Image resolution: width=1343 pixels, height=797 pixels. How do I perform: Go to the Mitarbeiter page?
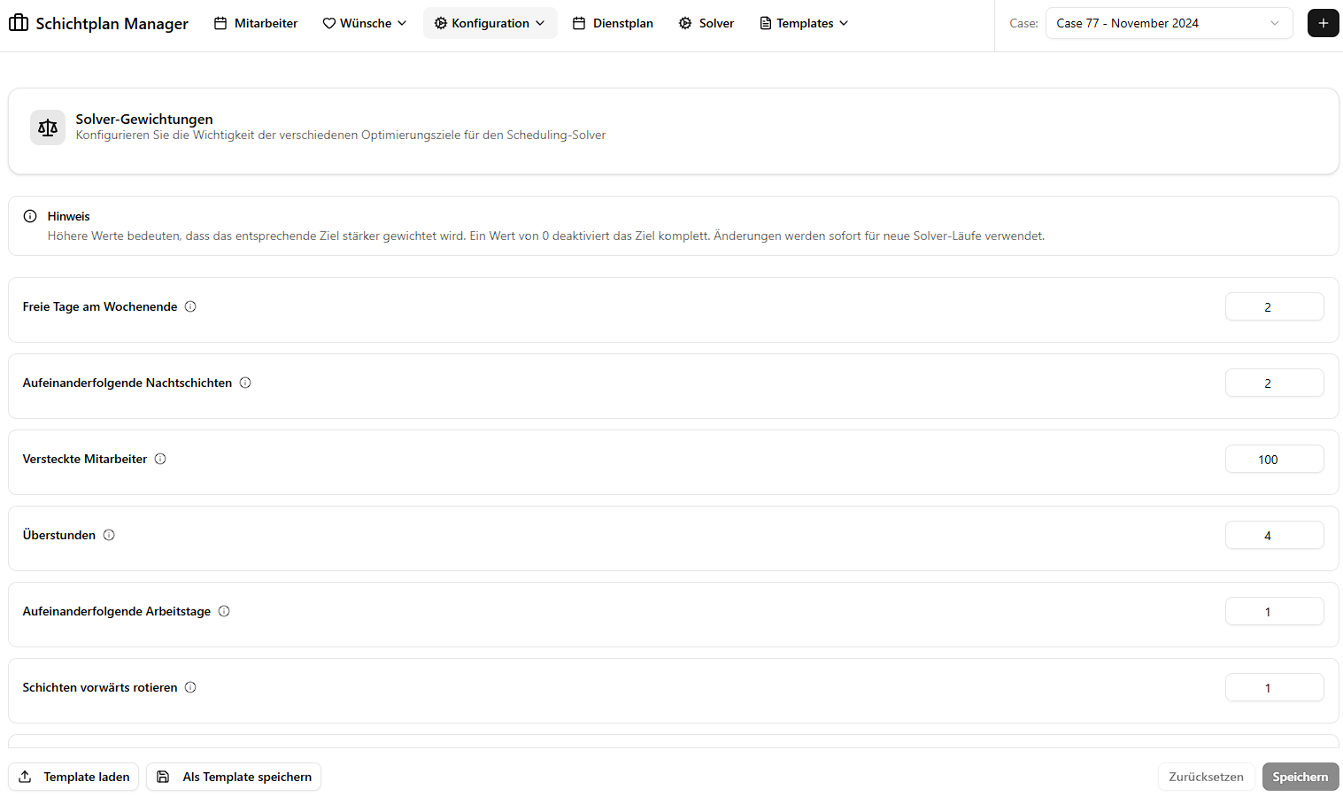(256, 23)
